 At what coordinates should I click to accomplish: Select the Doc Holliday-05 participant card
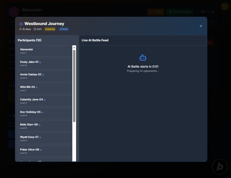tap(45, 114)
